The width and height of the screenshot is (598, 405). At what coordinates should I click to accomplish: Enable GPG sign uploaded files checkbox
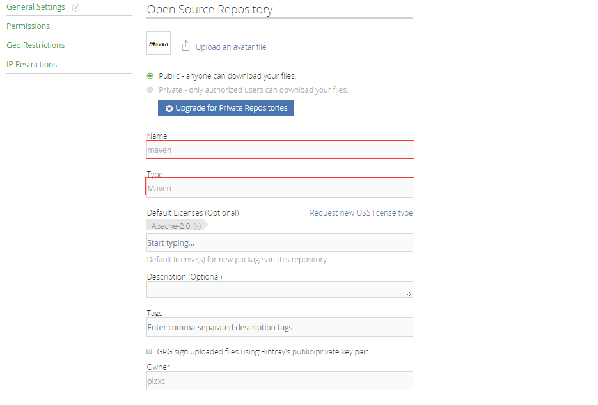149,352
